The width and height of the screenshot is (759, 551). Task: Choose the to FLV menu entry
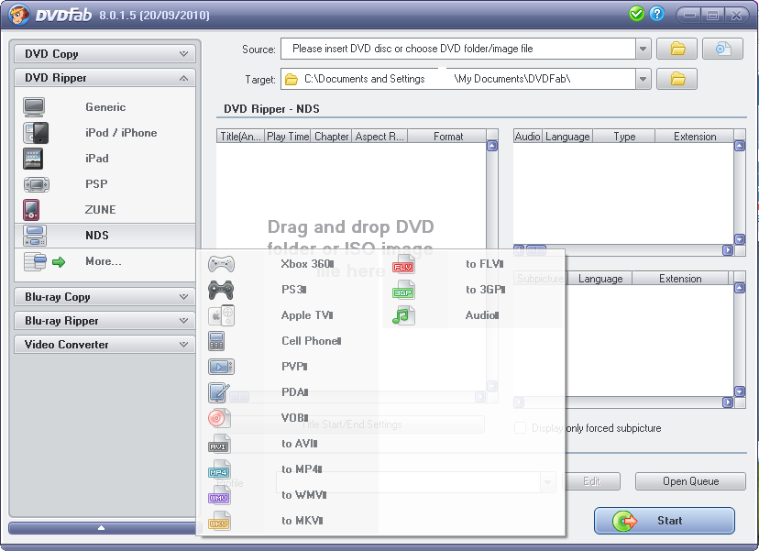coord(485,264)
